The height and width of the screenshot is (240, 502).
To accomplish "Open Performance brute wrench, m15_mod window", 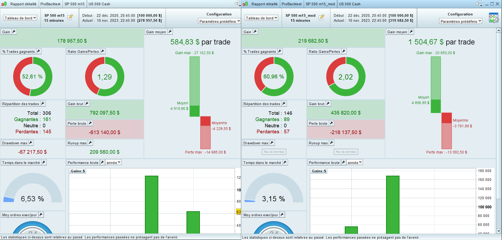I will [x=343, y=162].
